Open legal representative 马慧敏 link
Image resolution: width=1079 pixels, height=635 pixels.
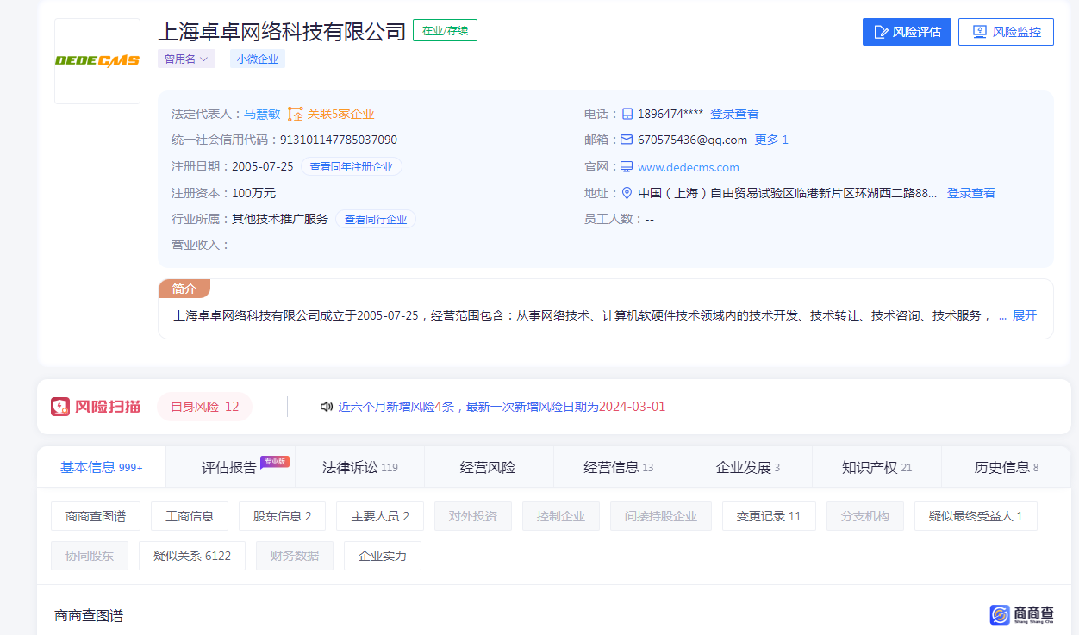[x=262, y=114]
